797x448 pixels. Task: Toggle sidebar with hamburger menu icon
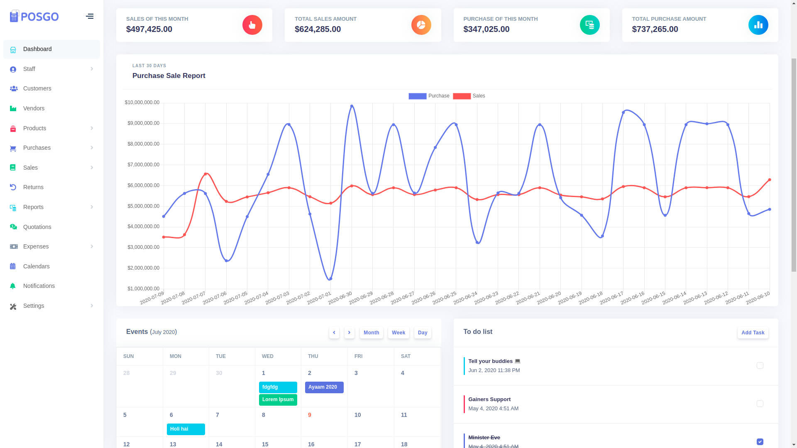click(x=90, y=16)
